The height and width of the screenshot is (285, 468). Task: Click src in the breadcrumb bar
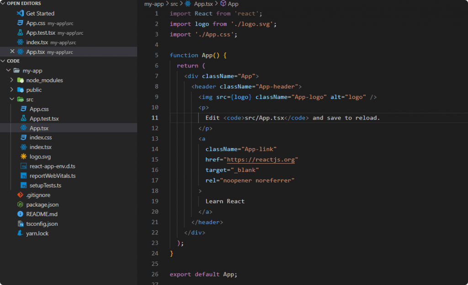[173, 4]
